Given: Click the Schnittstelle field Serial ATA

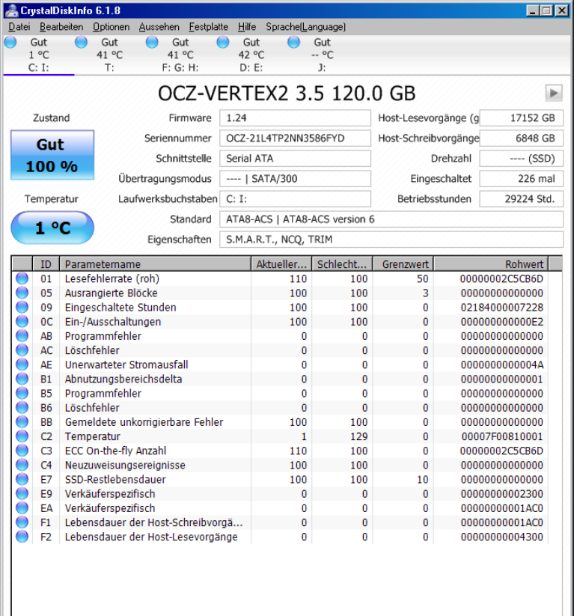Looking at the screenshot, I should point(295,159).
